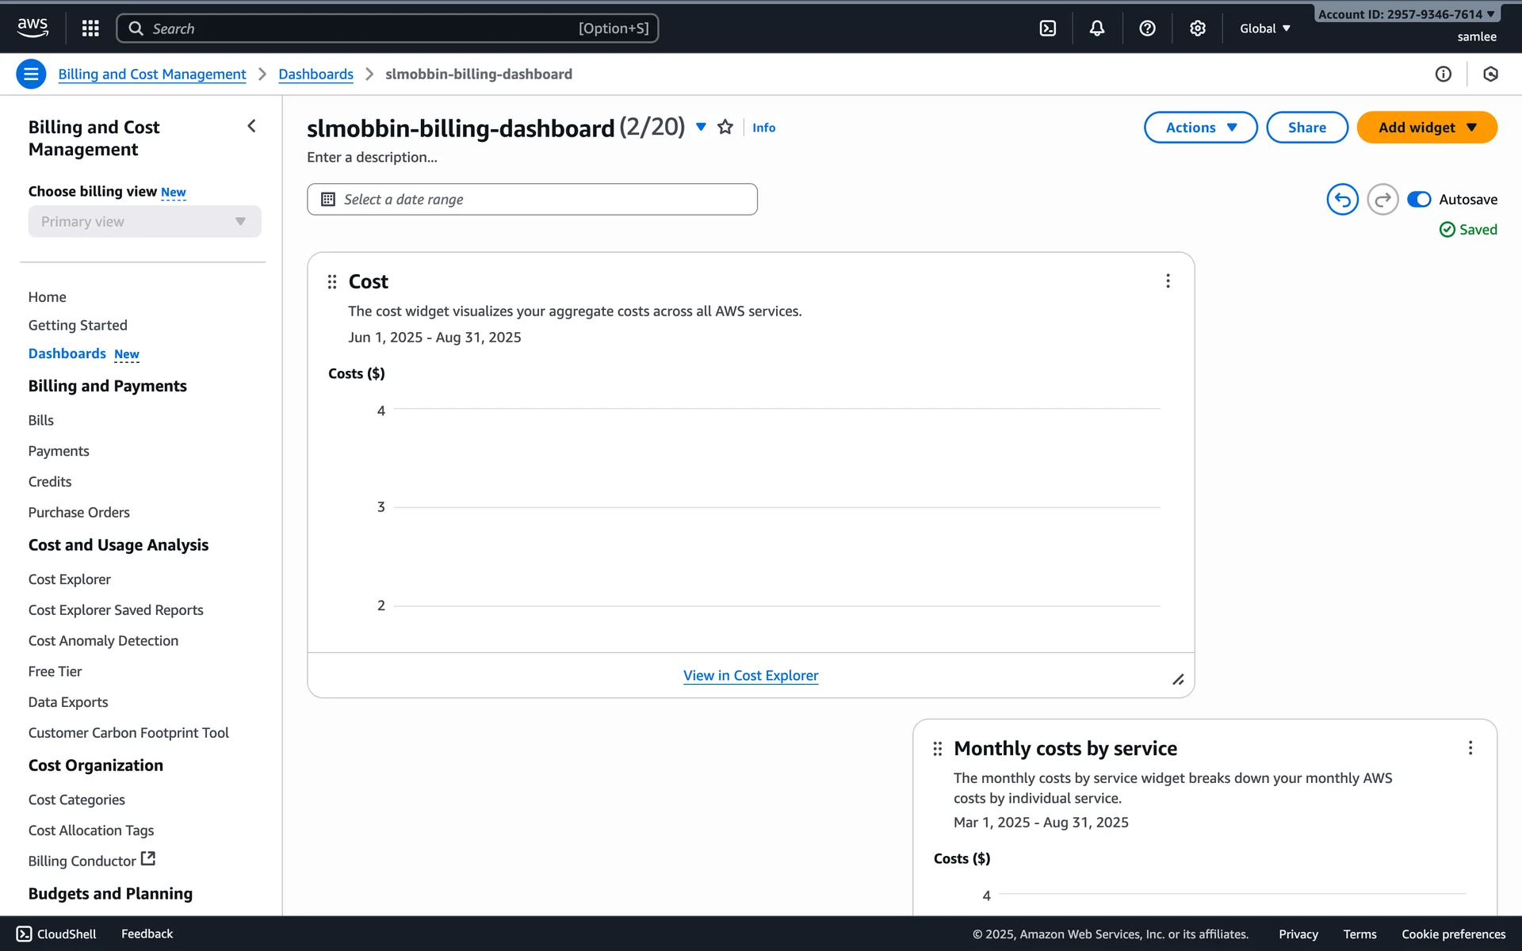The height and width of the screenshot is (951, 1522).
Task: Click the Select a date range field
Action: point(532,200)
